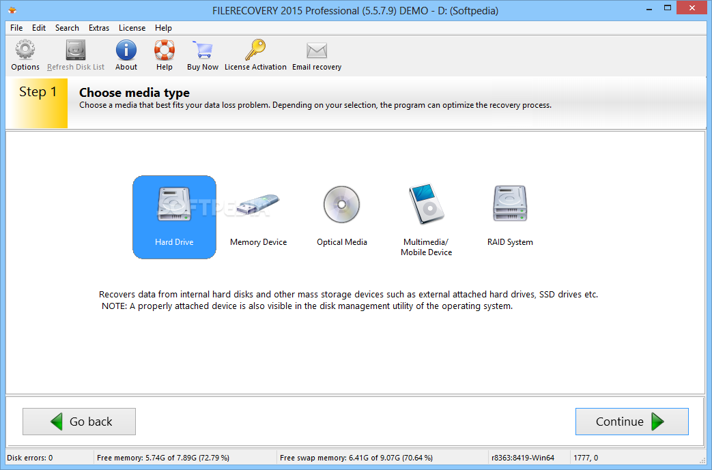The height and width of the screenshot is (470, 712).
Task: Click the Disk errors status entry
Action: [30, 458]
